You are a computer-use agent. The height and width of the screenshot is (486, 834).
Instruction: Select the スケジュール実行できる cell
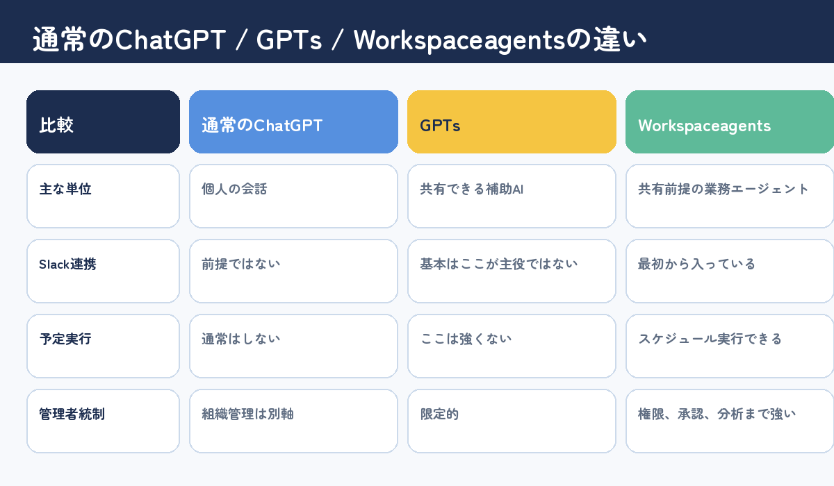[x=730, y=346]
